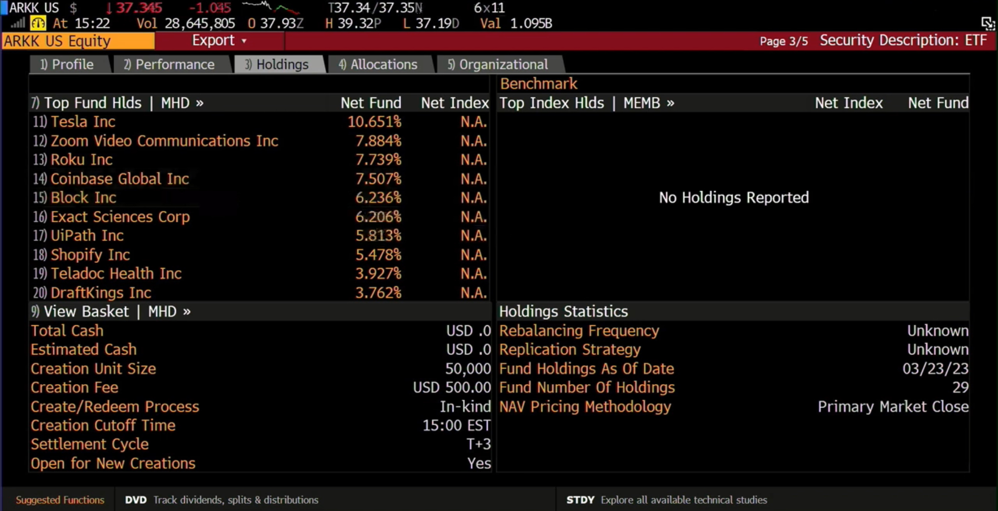Click the Creation Cutoff Time label
The width and height of the screenshot is (998, 511).
[103, 425]
